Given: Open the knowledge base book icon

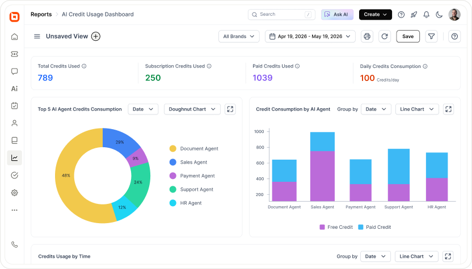Looking at the screenshot, I should 14,140.
